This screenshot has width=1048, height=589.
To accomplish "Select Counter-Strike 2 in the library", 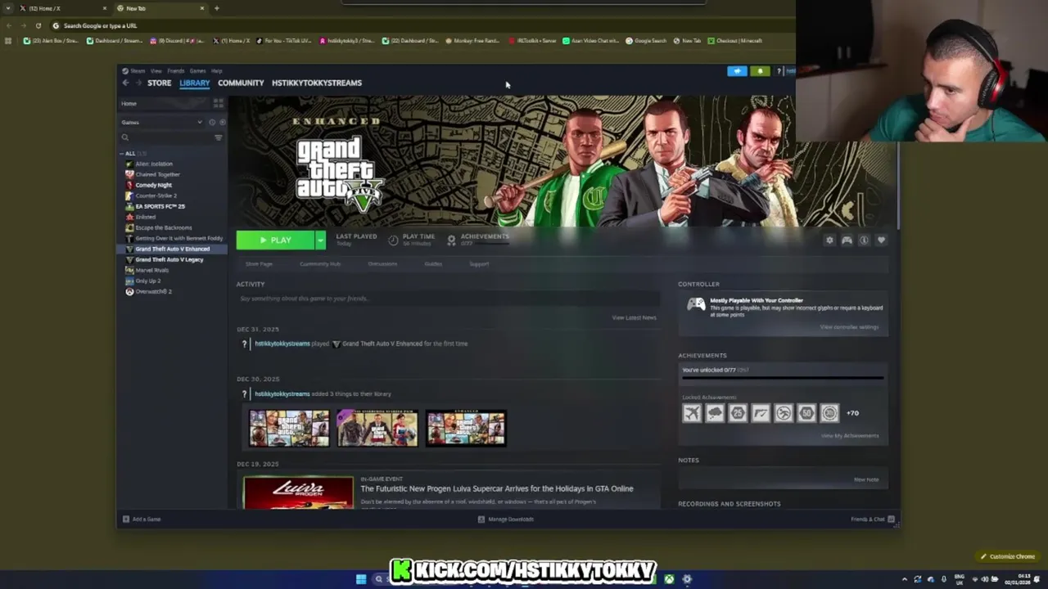I will pyautogui.click(x=156, y=196).
